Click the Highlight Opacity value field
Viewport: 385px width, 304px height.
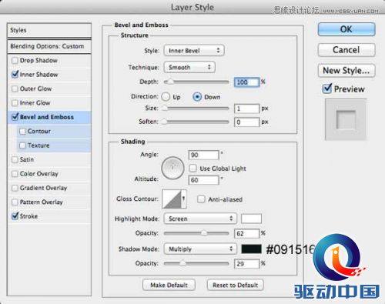(x=246, y=233)
